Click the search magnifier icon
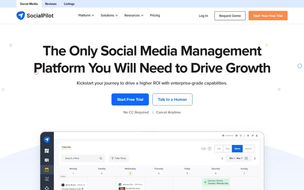304x190 pixels. (x=101, y=158)
